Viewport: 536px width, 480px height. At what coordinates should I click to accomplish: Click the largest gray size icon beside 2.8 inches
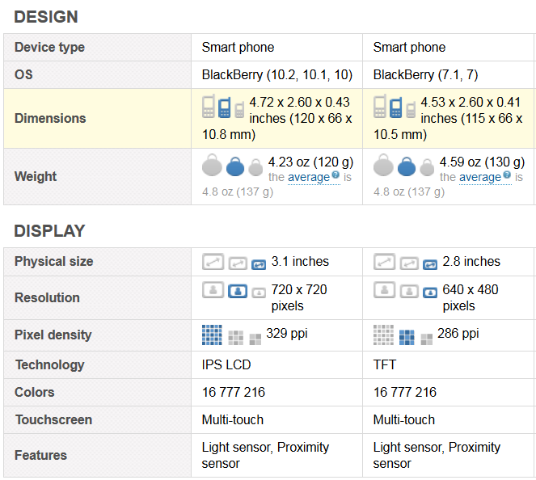384,262
